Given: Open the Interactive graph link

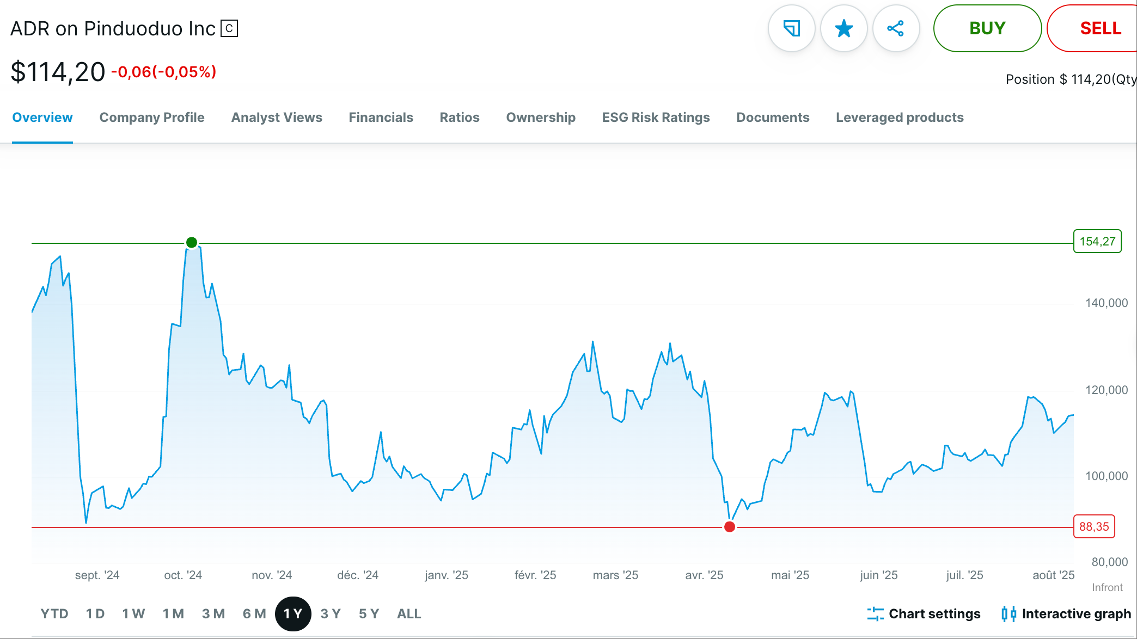Looking at the screenshot, I should point(1066,614).
